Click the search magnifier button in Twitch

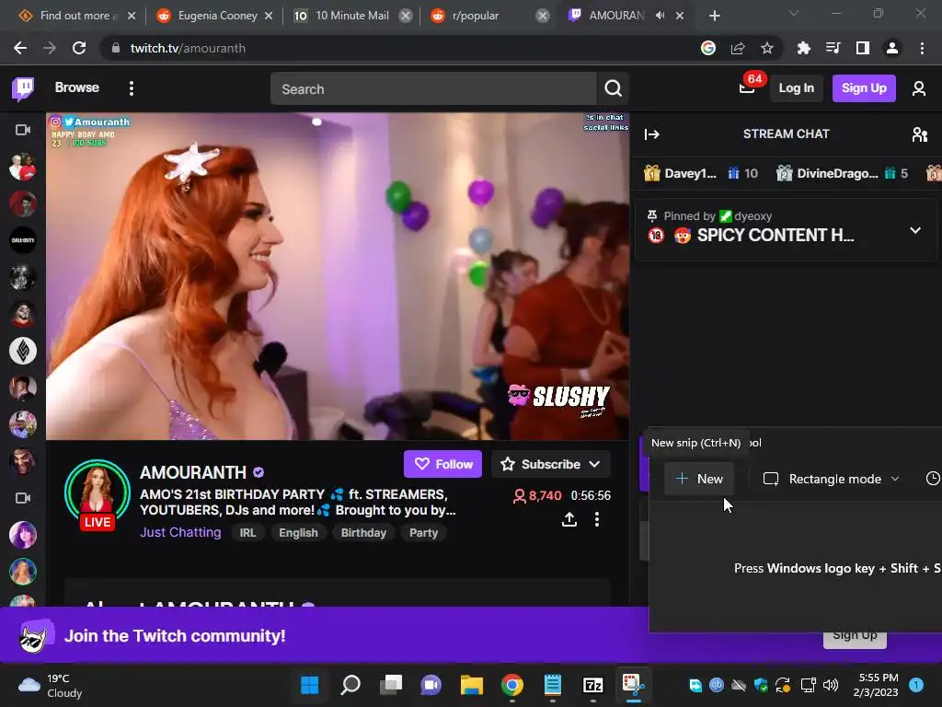point(613,89)
